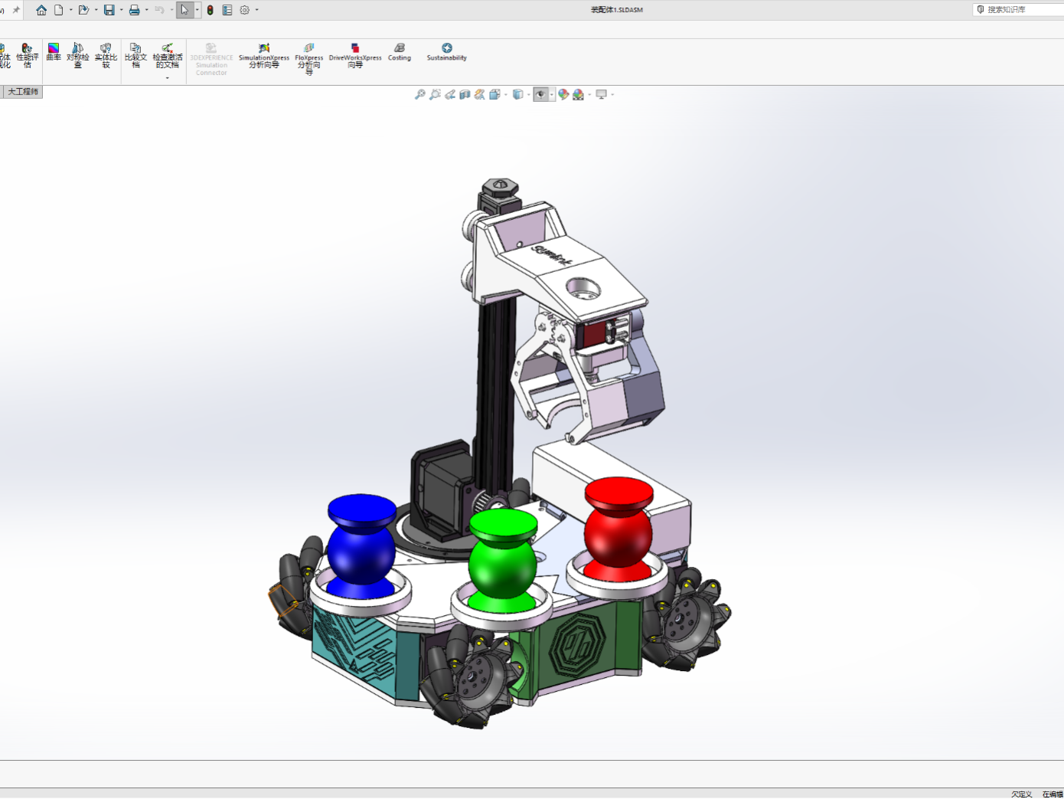The height and width of the screenshot is (799, 1064).
Task: Expand the Print dropdown arrow
Action: click(146, 10)
